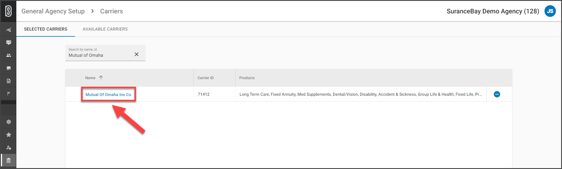Click the SuranceBay logo icon
The width and height of the screenshot is (562, 169).
pyautogui.click(x=8, y=11)
